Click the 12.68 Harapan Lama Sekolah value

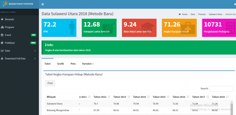(92, 24)
